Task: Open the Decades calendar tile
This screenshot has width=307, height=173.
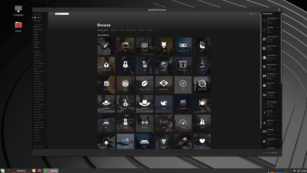Action: pos(106,85)
